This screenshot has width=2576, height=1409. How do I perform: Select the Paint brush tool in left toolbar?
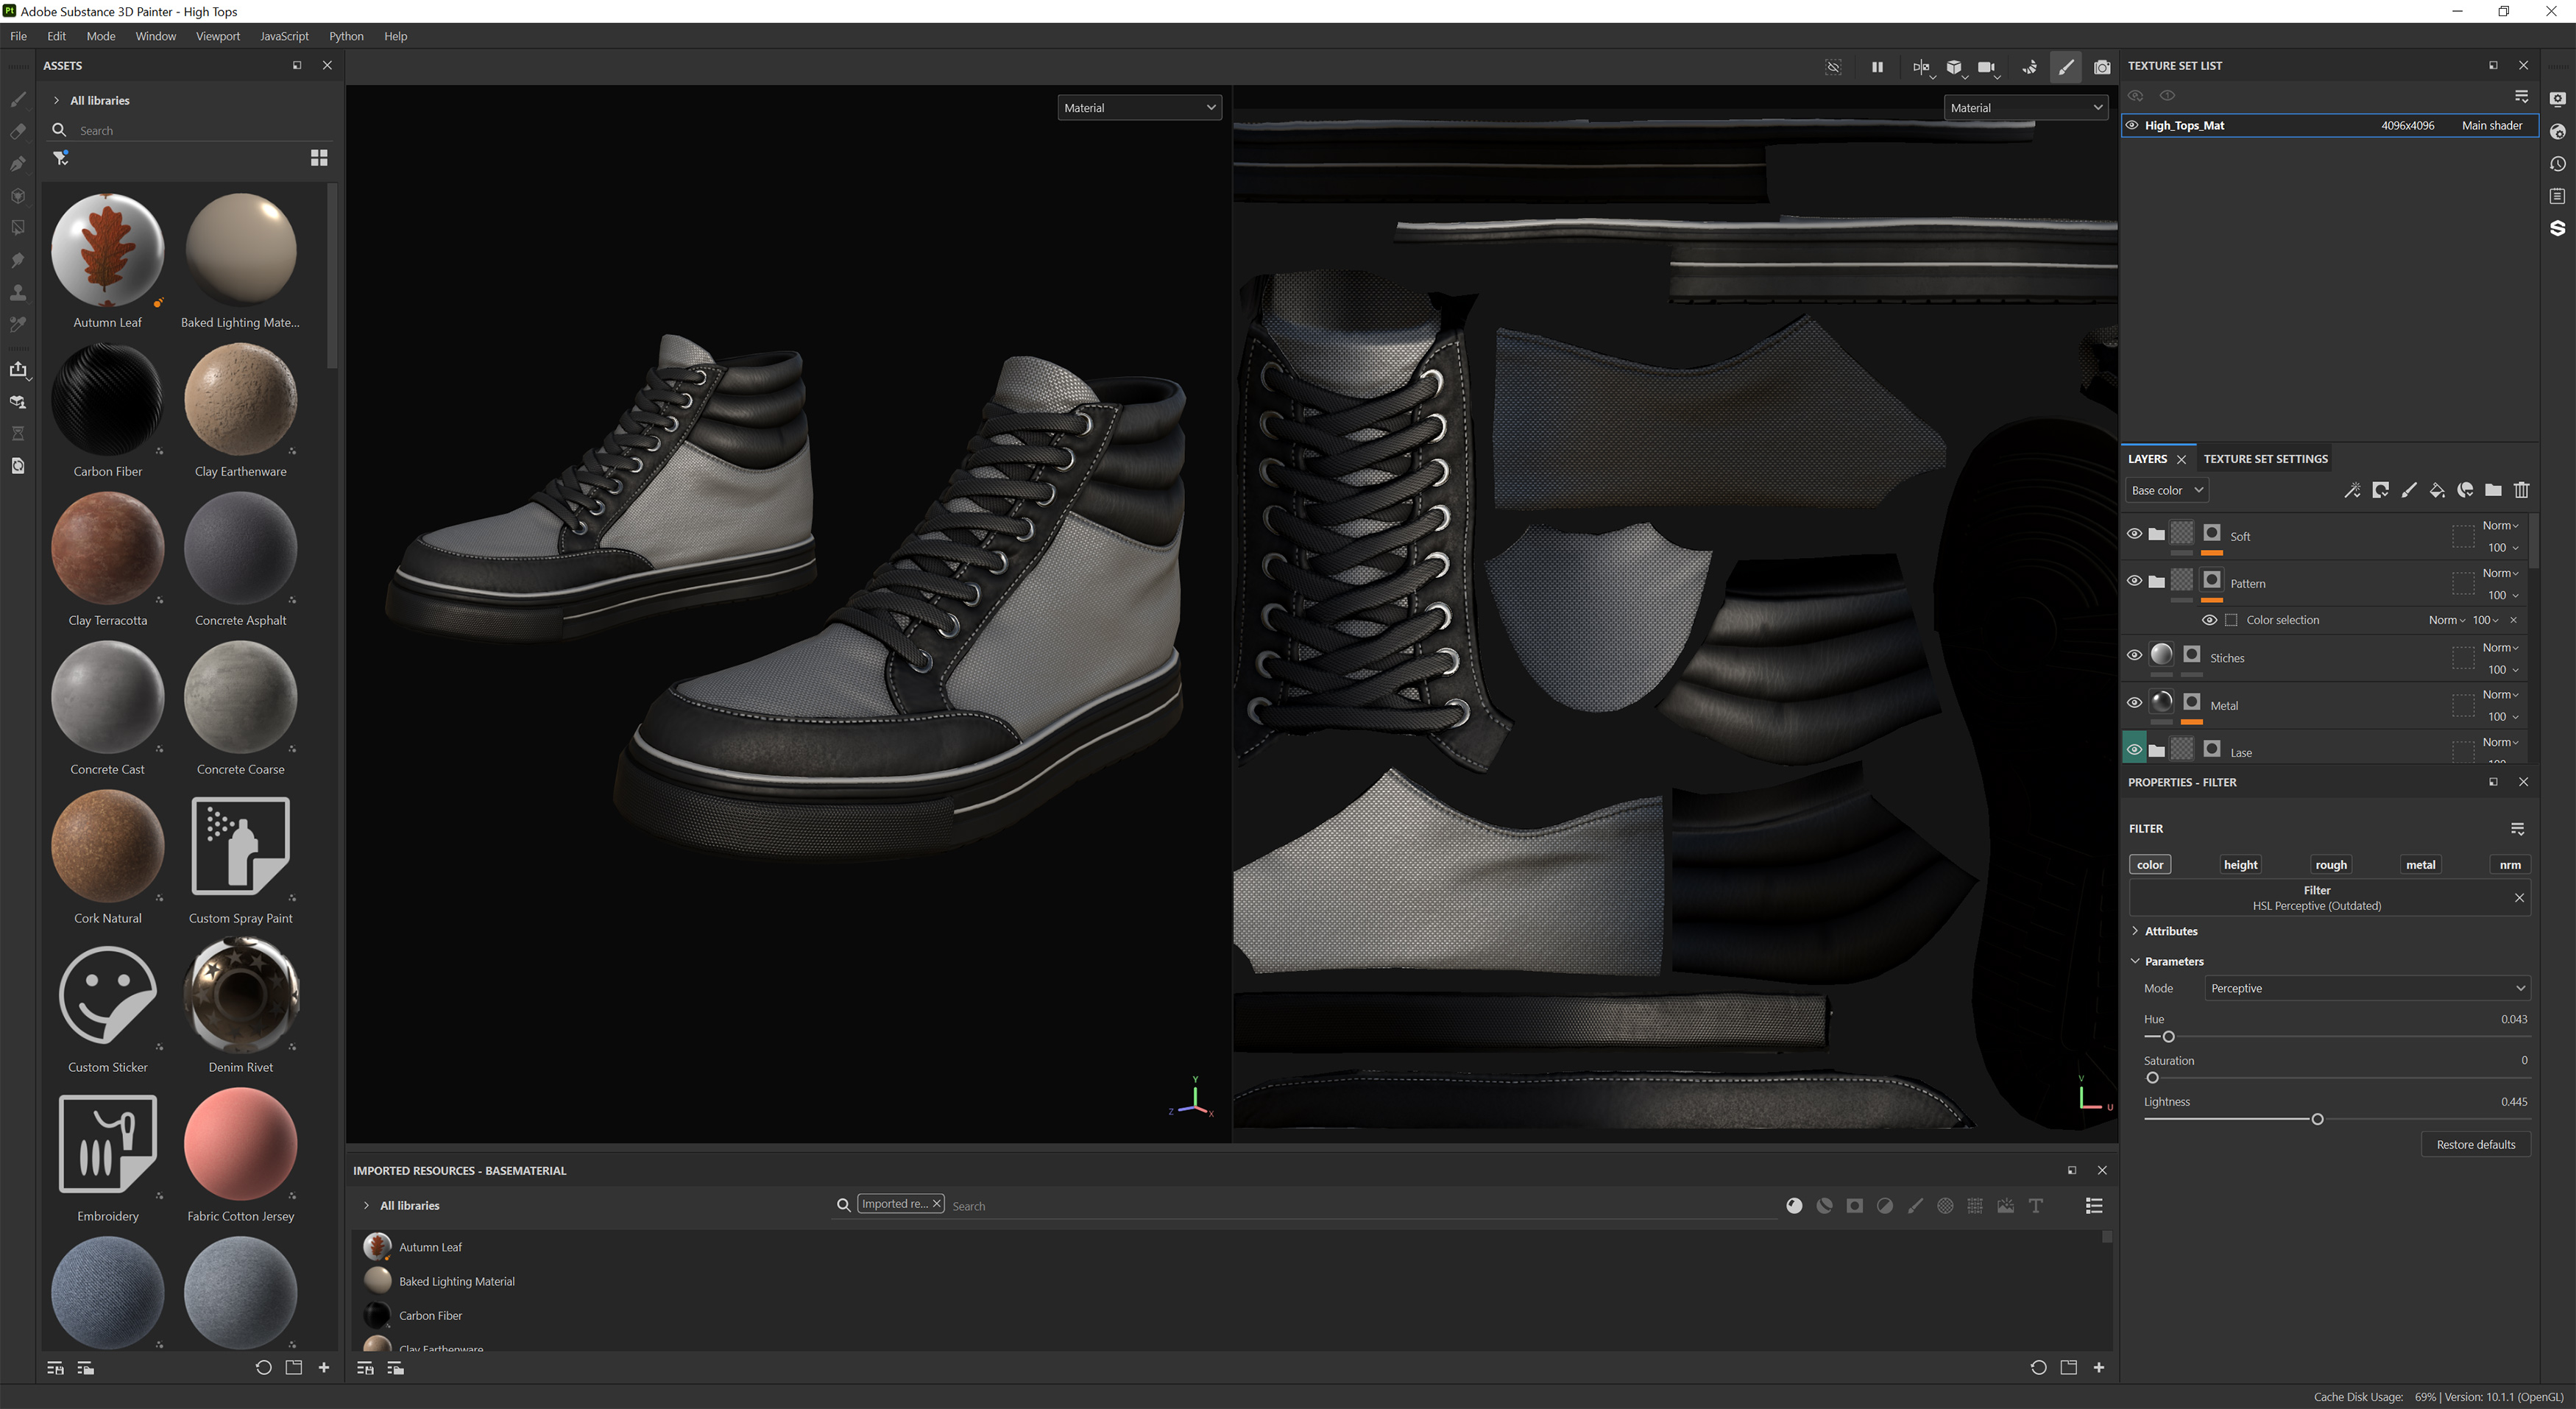[17, 100]
